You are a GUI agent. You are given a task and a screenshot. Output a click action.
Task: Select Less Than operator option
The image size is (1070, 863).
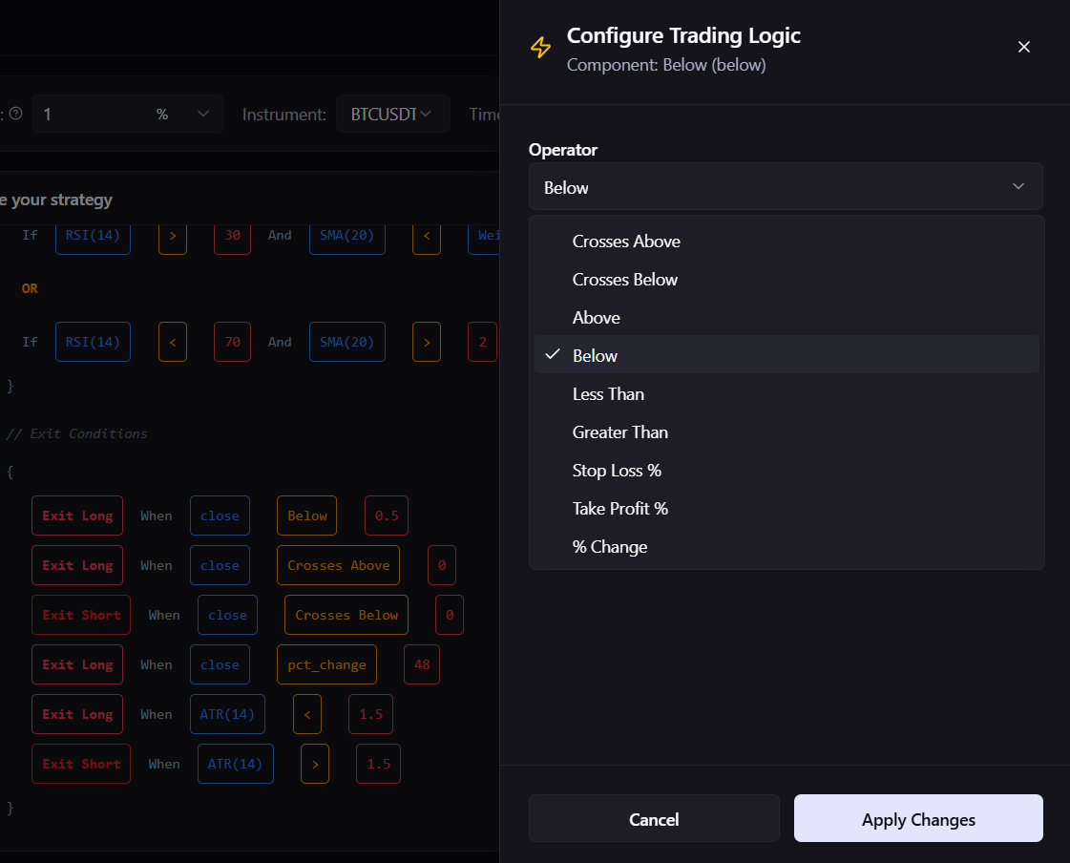(787, 394)
